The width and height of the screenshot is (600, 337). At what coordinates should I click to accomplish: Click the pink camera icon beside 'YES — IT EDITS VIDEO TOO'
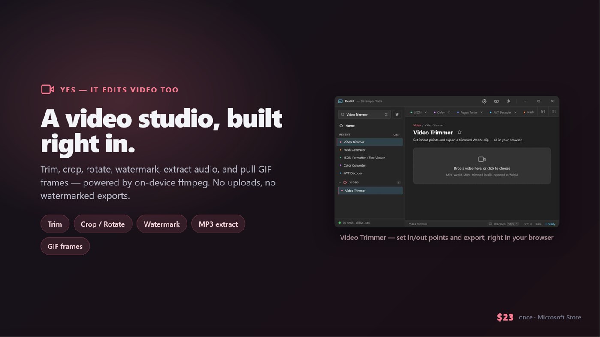pyautogui.click(x=48, y=89)
